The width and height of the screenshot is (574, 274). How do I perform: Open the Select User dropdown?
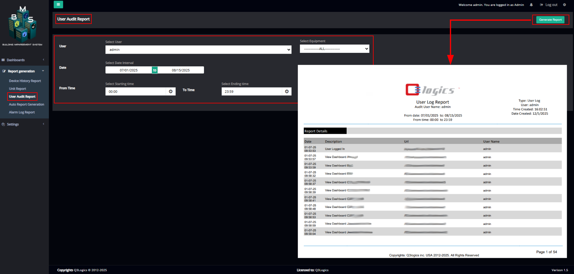pyautogui.click(x=198, y=50)
